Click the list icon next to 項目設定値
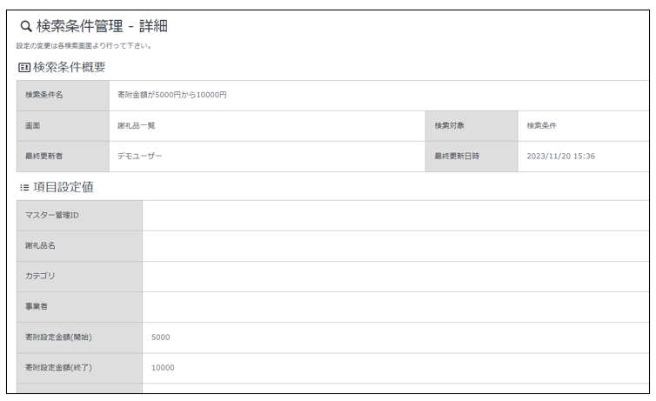Image resolution: width=656 pixels, height=401 pixels. click(23, 186)
